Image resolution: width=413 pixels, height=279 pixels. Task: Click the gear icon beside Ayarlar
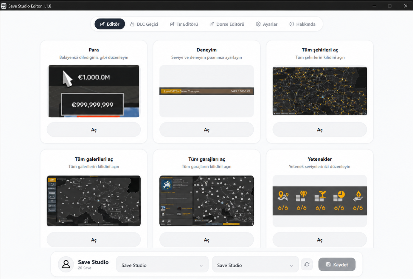[x=258, y=24]
